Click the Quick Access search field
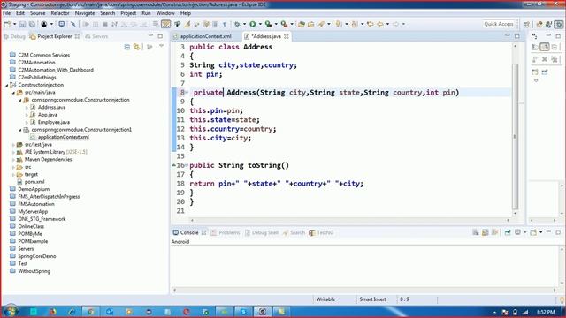 point(499,24)
